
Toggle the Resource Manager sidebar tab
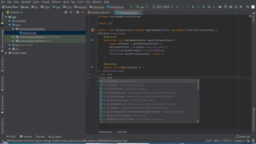2,40
